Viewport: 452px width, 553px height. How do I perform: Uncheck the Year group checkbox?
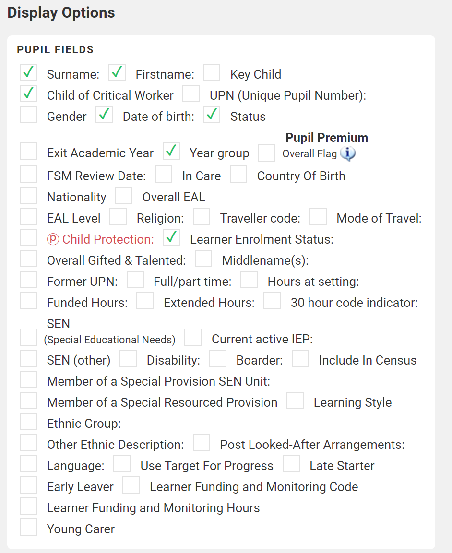[x=171, y=151]
